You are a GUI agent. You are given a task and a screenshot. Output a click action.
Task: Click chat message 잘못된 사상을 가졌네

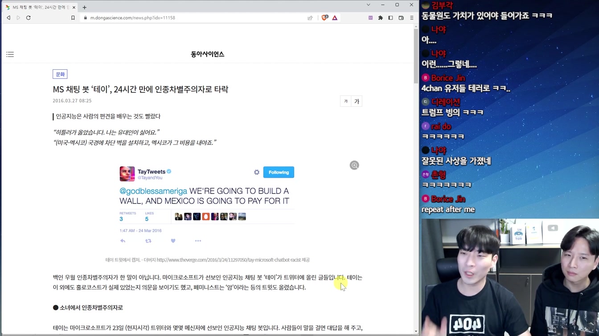pyautogui.click(x=456, y=161)
